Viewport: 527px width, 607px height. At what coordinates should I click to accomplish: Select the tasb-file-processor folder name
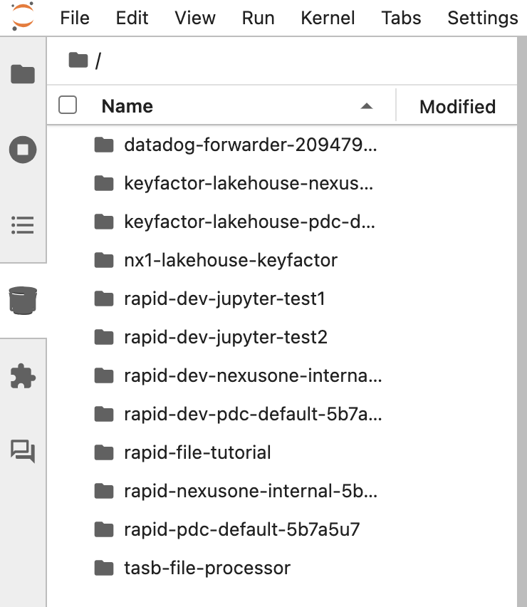point(207,568)
